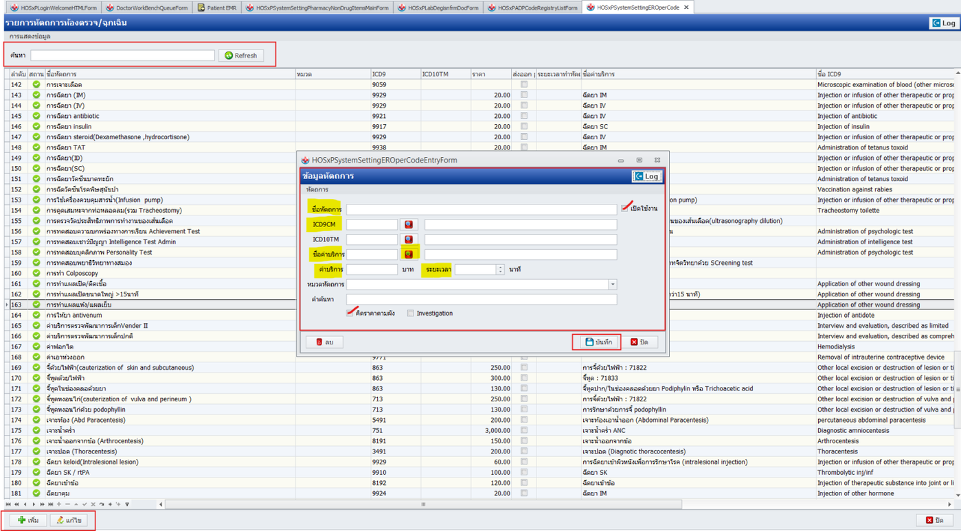Tick export checkbox for row 181 ฉีดยาคุม

pyautogui.click(x=524, y=493)
